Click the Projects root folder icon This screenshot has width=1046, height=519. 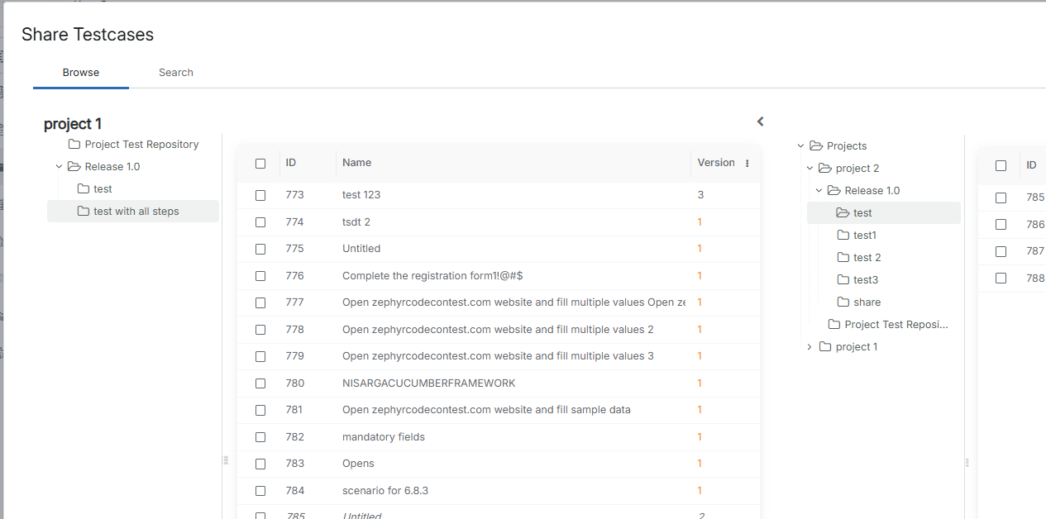click(816, 146)
